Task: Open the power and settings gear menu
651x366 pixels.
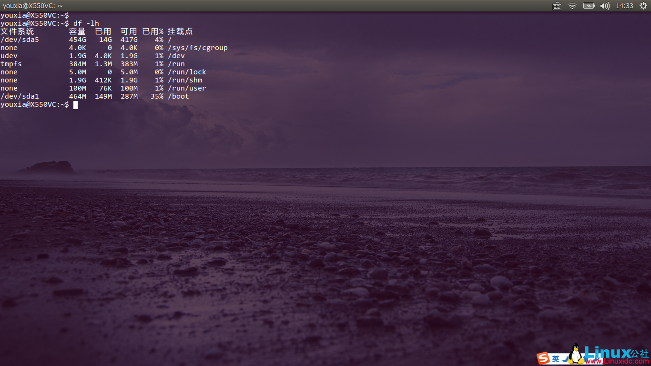Action: tap(643, 6)
